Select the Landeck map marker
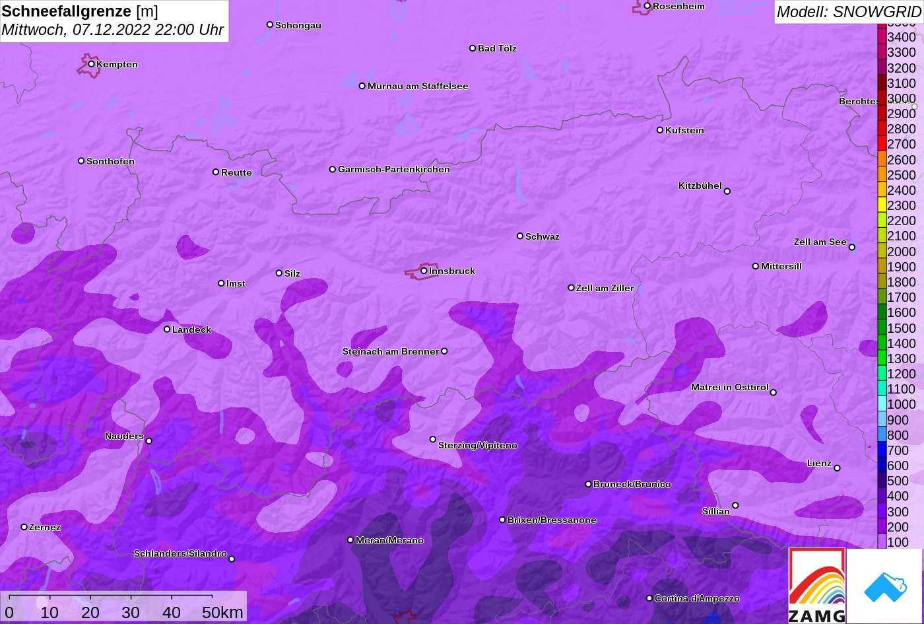 click(x=167, y=329)
